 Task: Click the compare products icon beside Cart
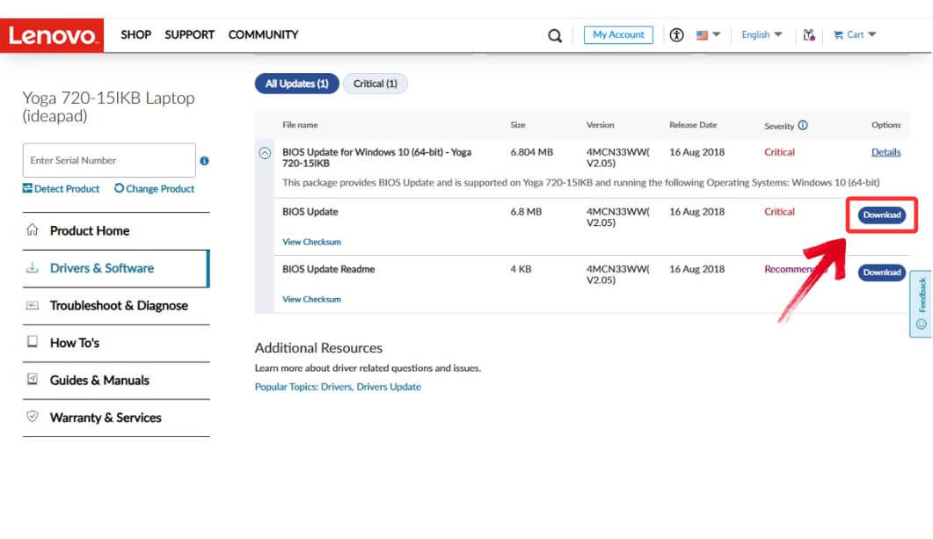coord(809,35)
